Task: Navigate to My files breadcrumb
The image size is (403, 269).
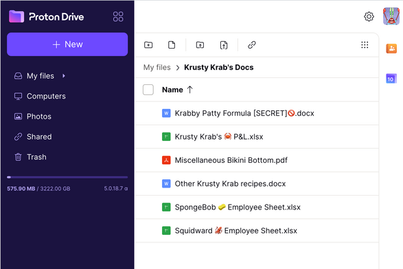Action: pyautogui.click(x=157, y=67)
